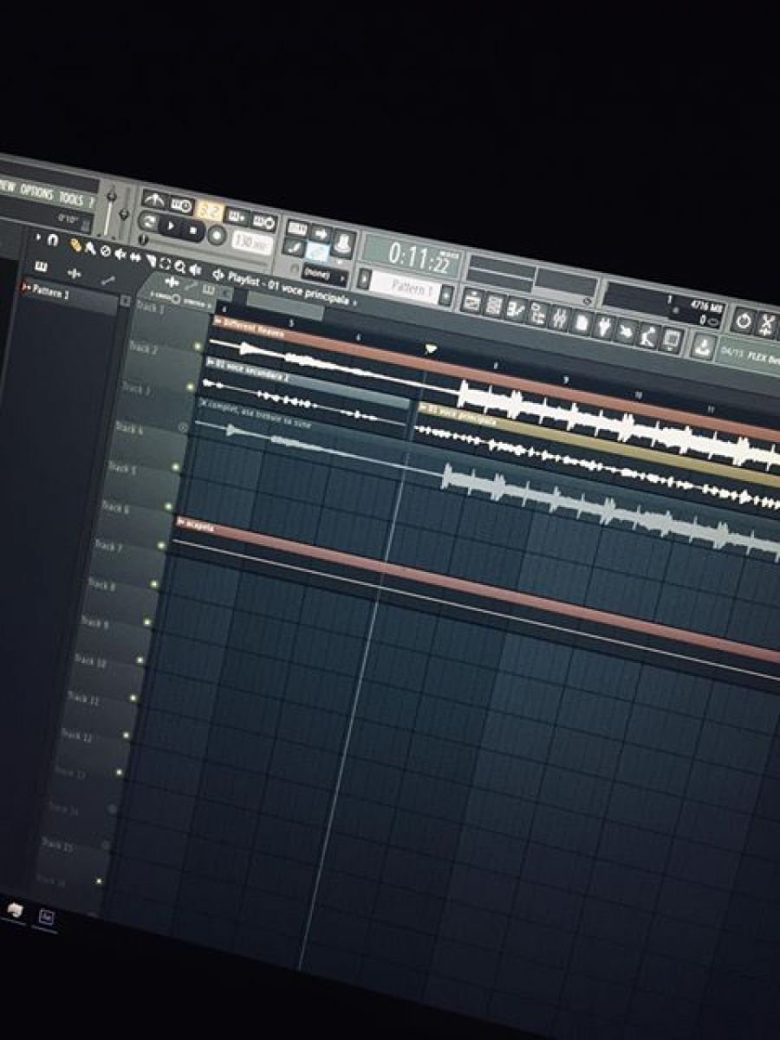The height and width of the screenshot is (1040, 780).
Task: Select the playlist Mute tool
Action: (120, 253)
